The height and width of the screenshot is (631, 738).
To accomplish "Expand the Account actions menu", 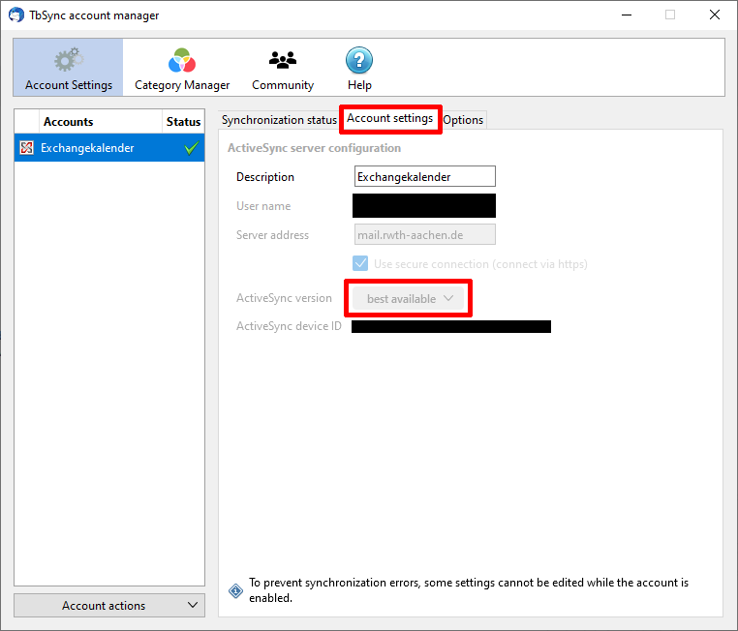I will [x=109, y=605].
